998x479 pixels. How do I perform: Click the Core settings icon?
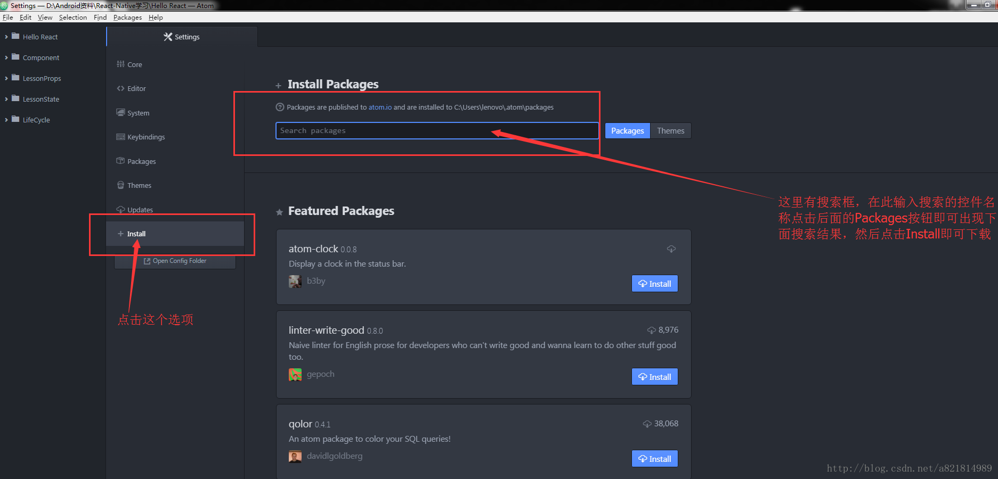[120, 64]
